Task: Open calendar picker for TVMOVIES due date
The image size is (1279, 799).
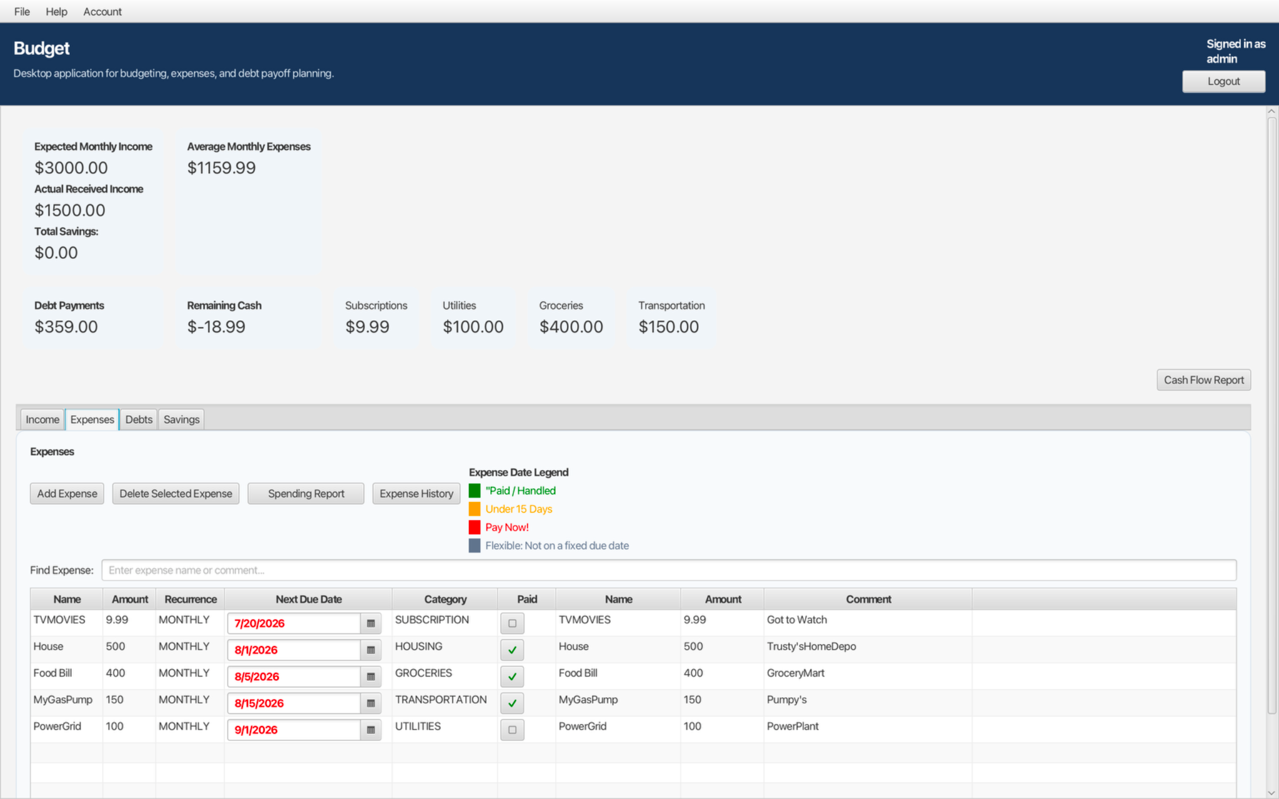Action: click(370, 623)
